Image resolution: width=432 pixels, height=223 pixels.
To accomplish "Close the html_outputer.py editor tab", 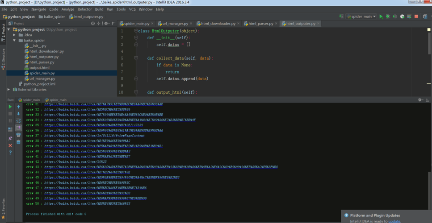I will 318,24.
